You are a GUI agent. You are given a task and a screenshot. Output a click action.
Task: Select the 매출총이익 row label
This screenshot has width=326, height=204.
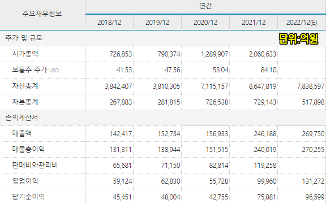pos(28,149)
